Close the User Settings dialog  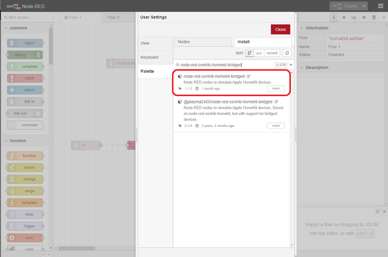(280, 29)
